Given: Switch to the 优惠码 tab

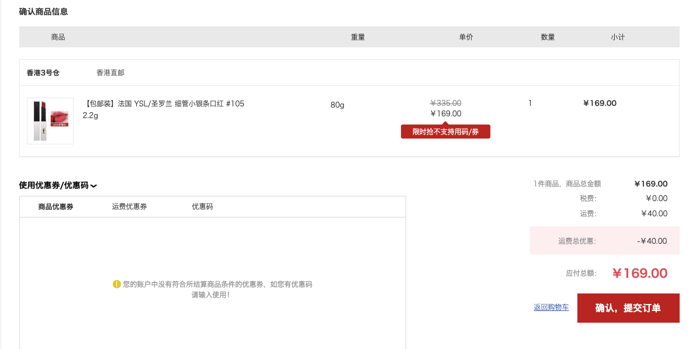Looking at the screenshot, I should [202, 206].
